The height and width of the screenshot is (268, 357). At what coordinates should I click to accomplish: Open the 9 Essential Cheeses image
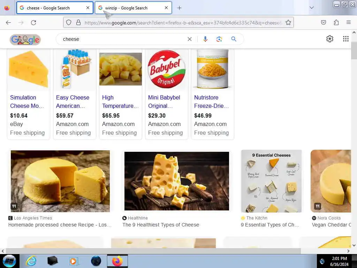[271, 181]
